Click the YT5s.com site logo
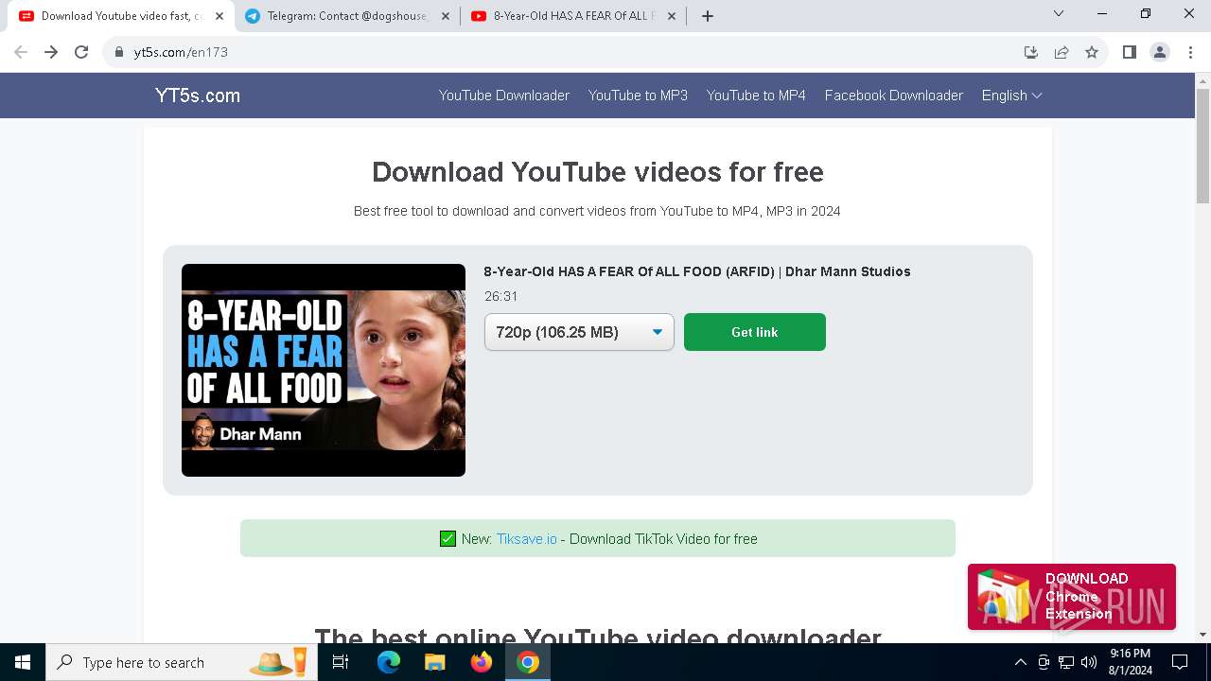Image resolution: width=1211 pixels, height=681 pixels. [198, 96]
